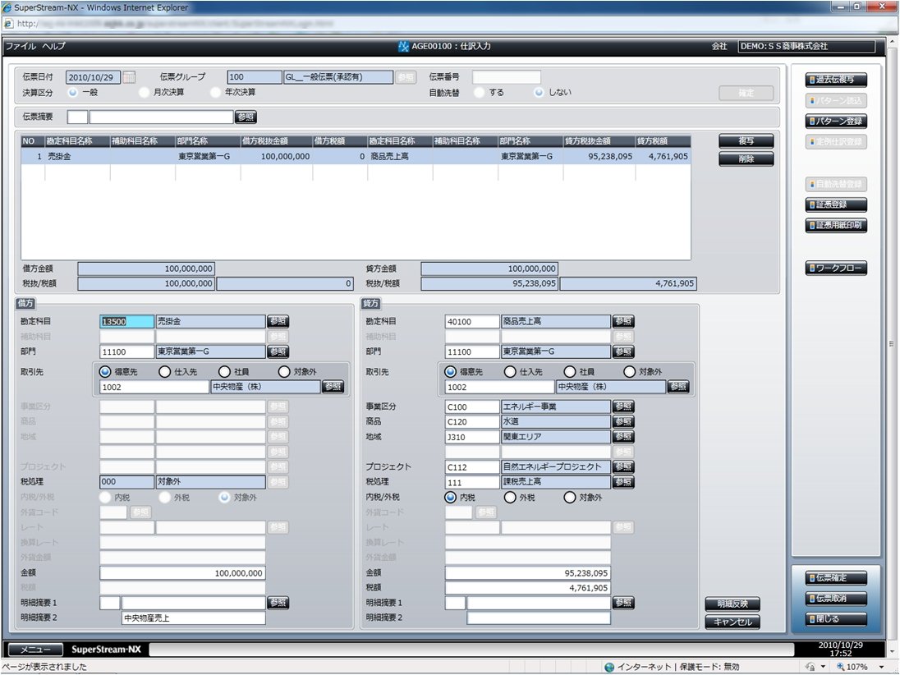Open the ファイル menu

(x=21, y=47)
